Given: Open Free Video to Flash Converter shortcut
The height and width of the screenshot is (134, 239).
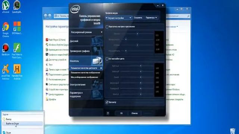Looking at the screenshot, I should (x=17, y=51).
